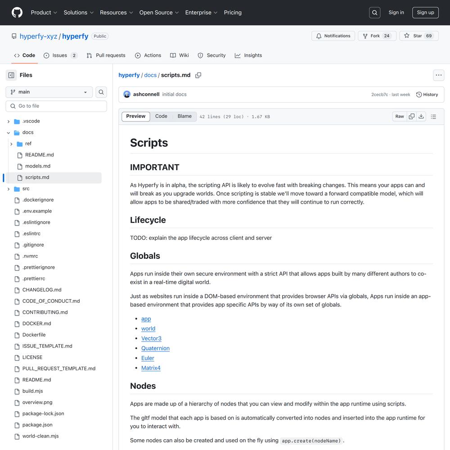Open overview.png in file tree
This screenshot has width=450, height=450.
click(x=37, y=402)
